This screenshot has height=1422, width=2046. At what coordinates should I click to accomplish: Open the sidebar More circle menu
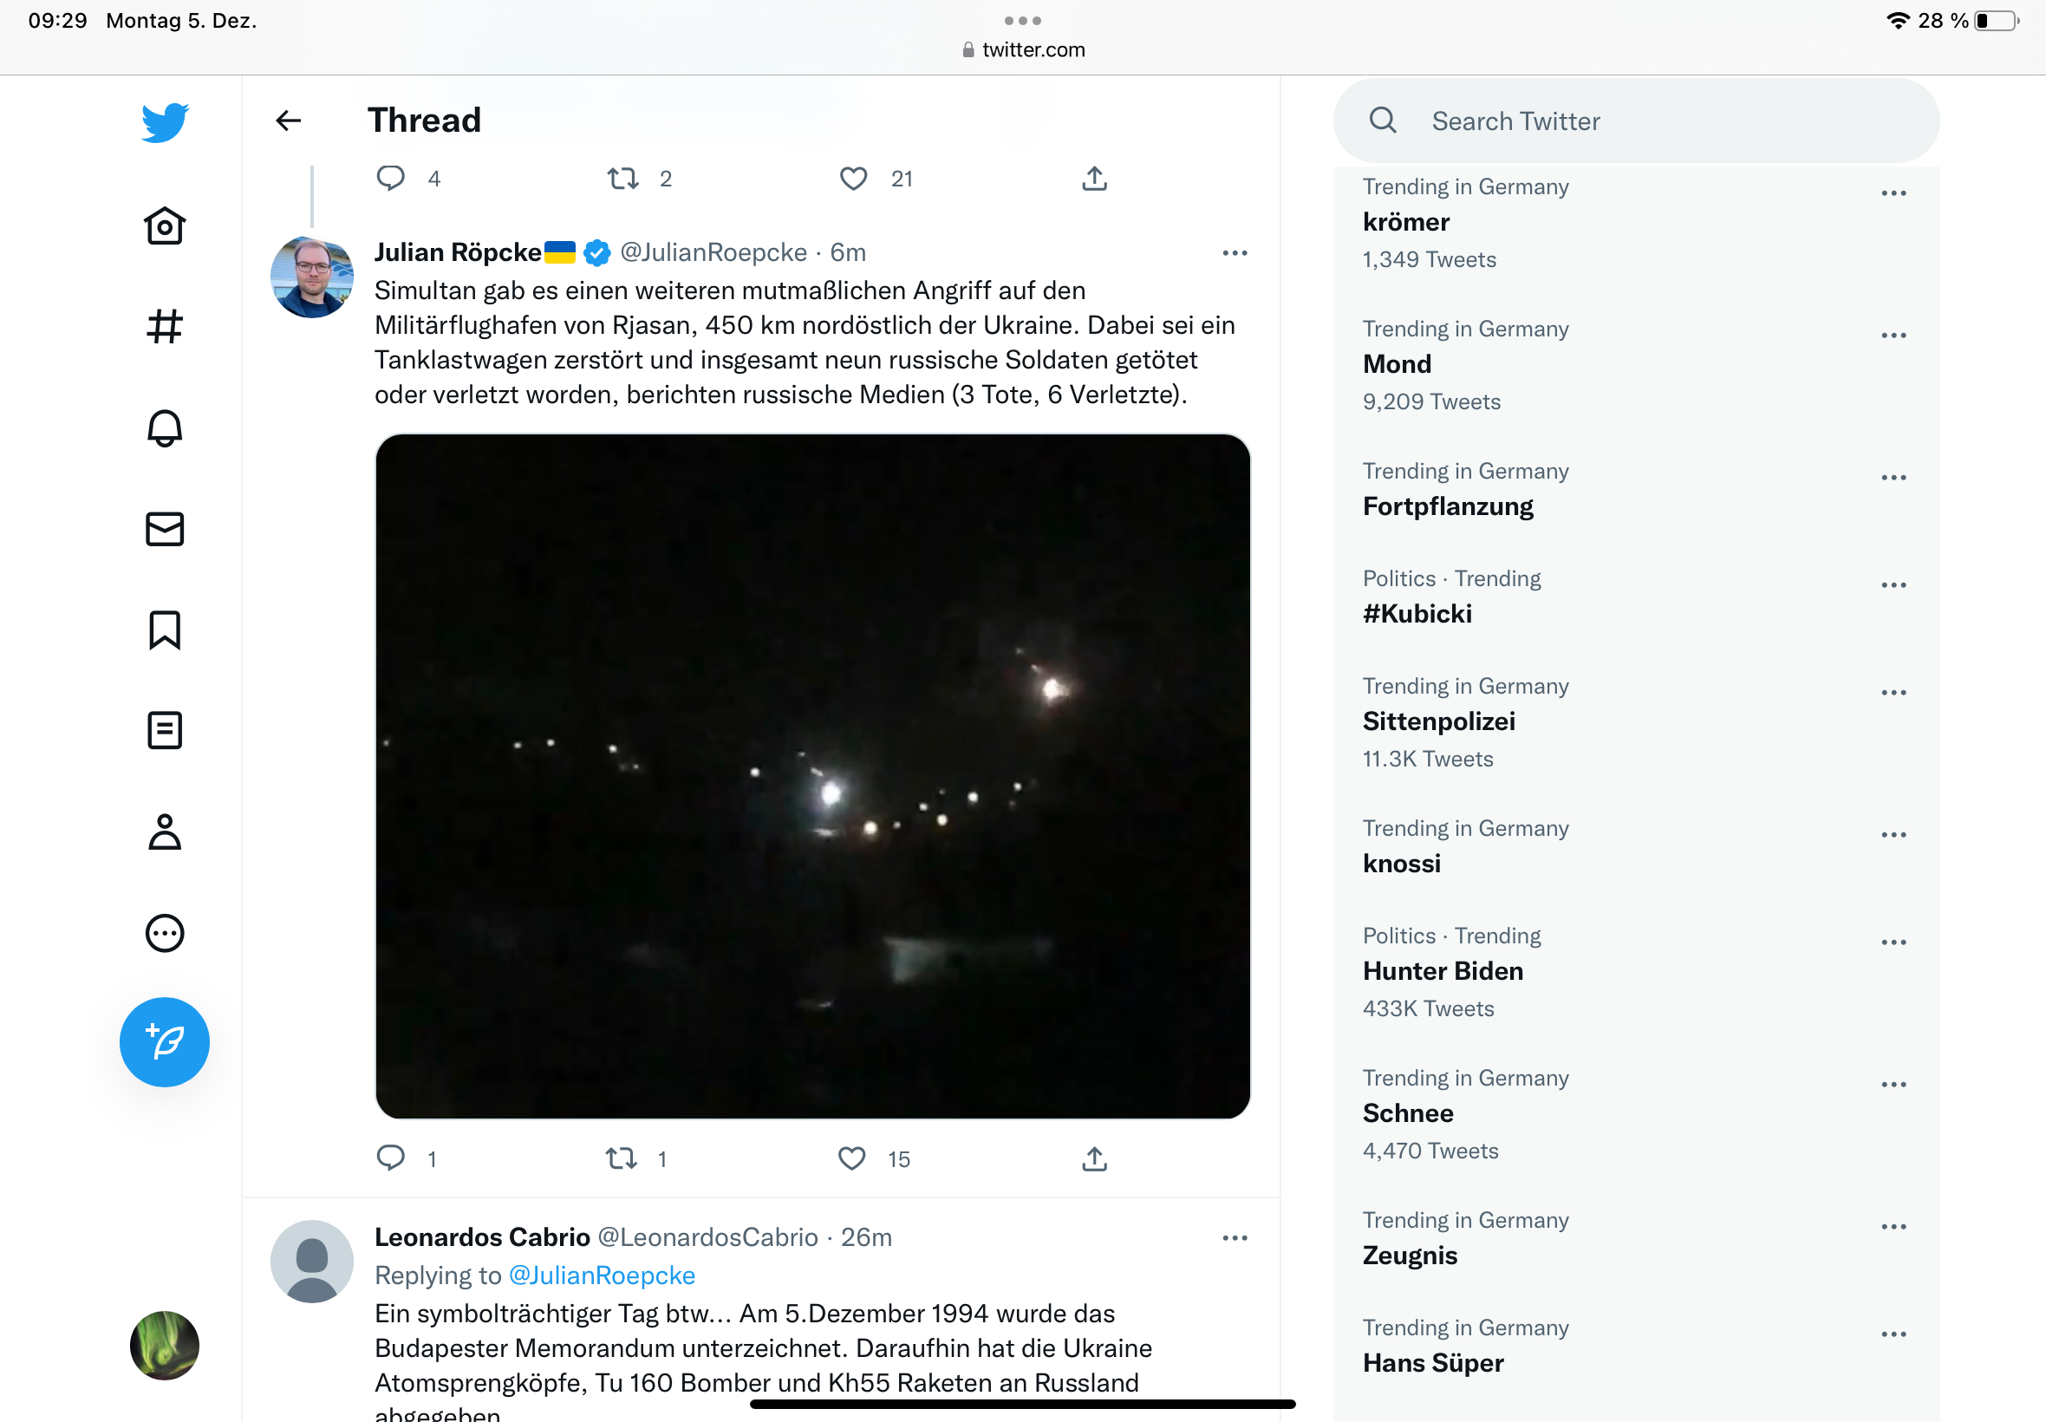tap(165, 933)
